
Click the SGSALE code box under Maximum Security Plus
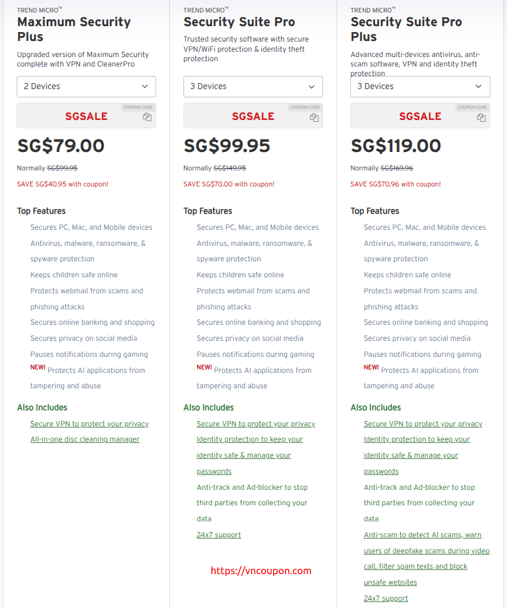[x=87, y=116]
